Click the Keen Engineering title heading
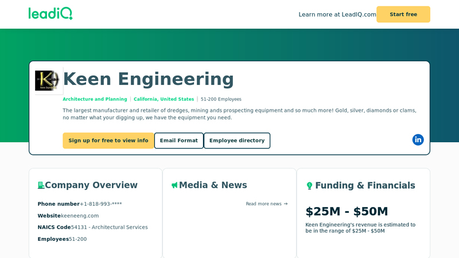 pyautogui.click(x=149, y=79)
